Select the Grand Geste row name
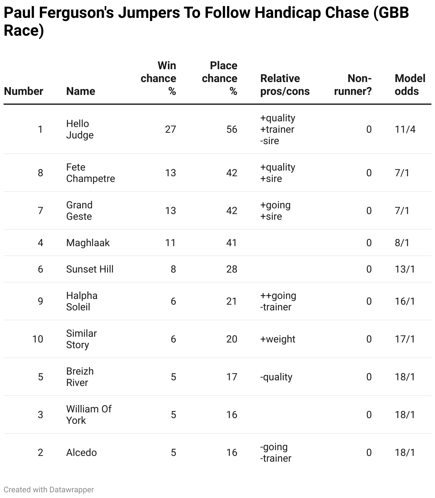 pos(79,211)
